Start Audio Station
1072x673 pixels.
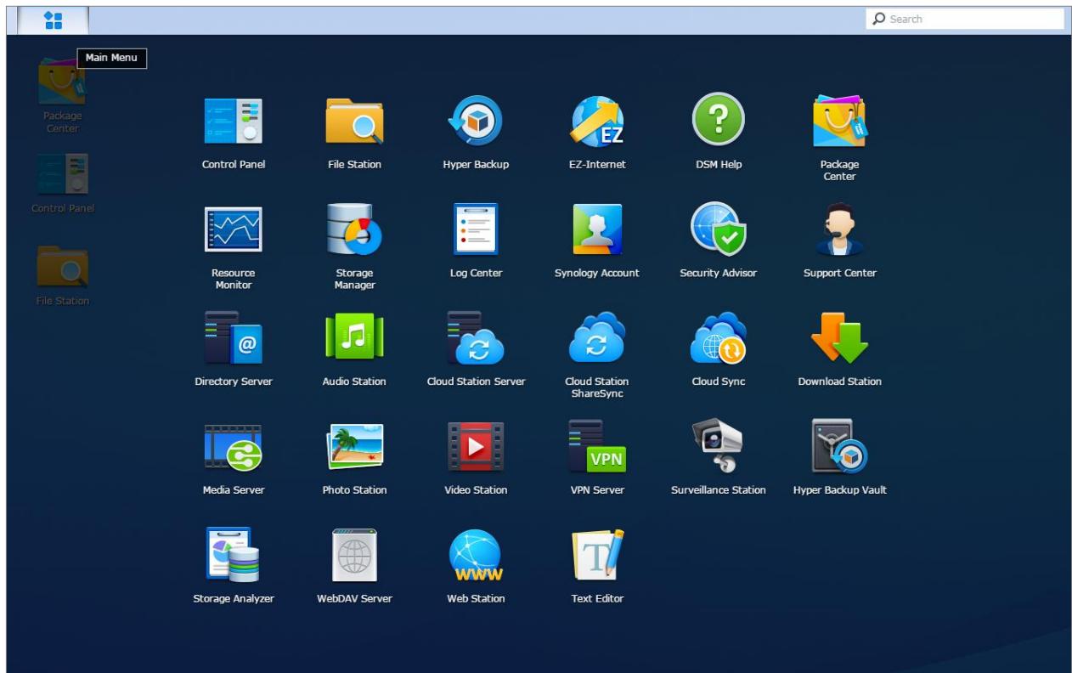click(x=354, y=343)
